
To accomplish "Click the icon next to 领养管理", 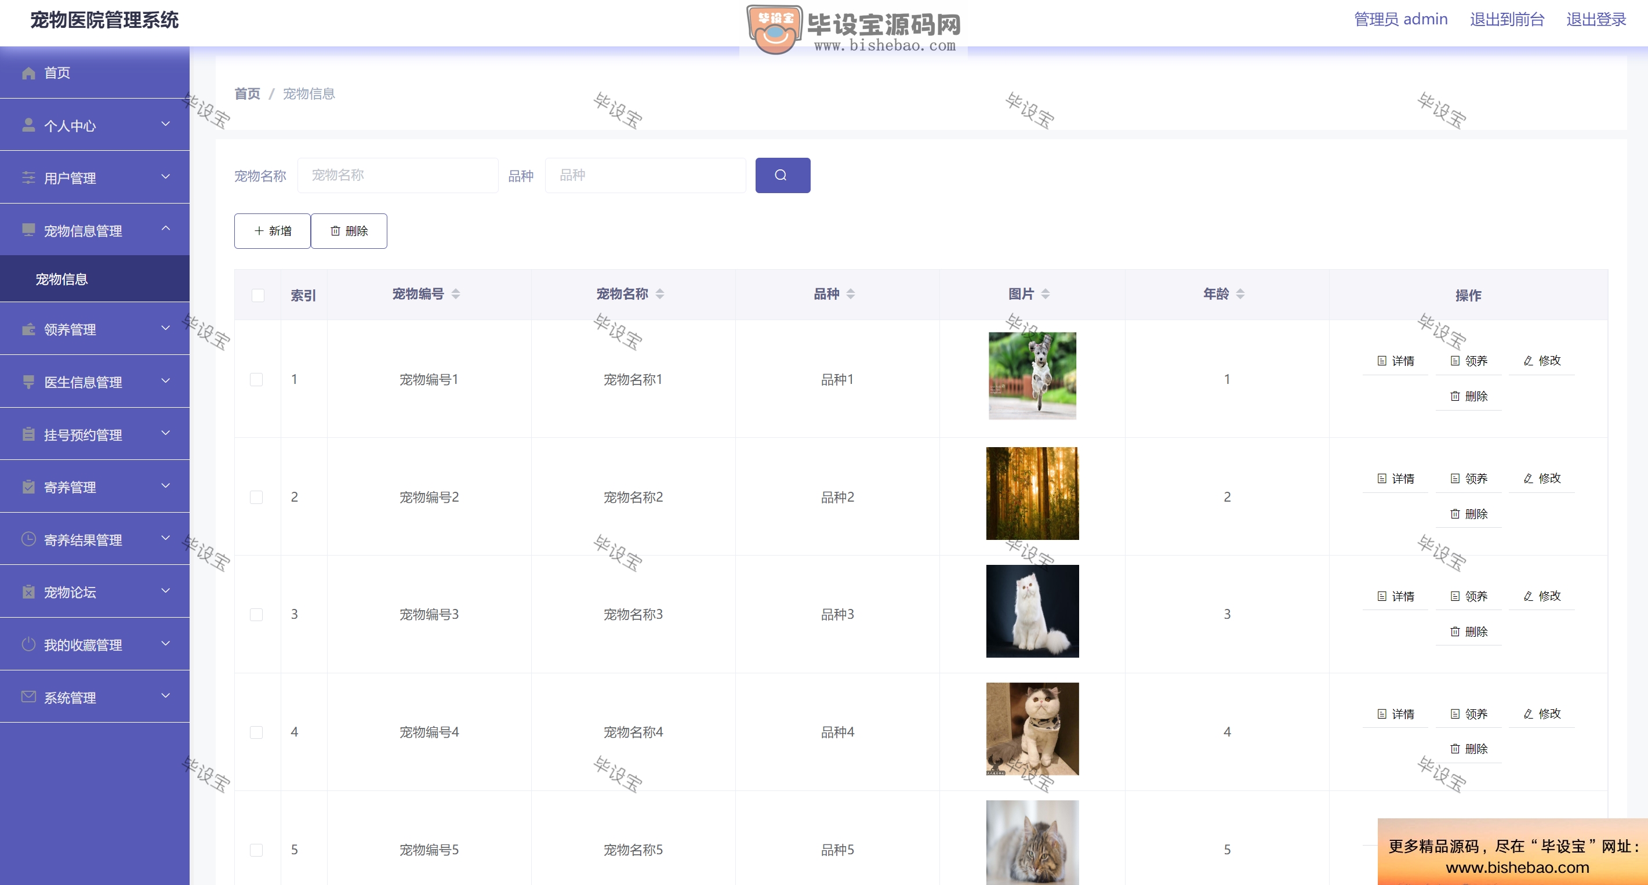I will [28, 329].
